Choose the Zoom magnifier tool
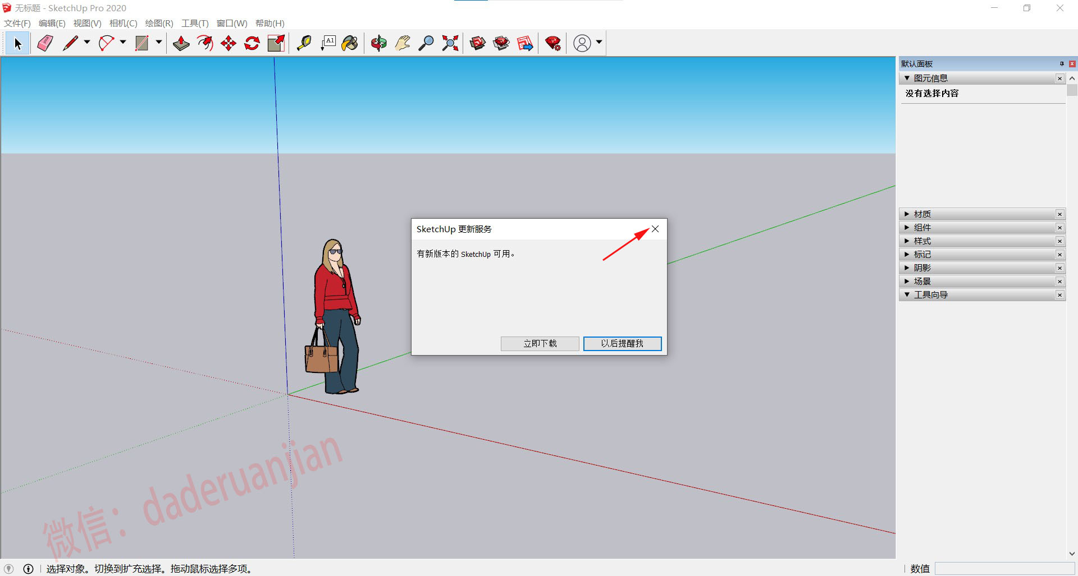Viewport: 1078px width, 576px height. (x=426, y=43)
